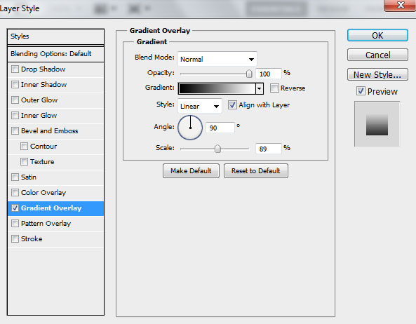Click the style preview thumbnail
The height and width of the screenshot is (324, 416).
(x=377, y=124)
